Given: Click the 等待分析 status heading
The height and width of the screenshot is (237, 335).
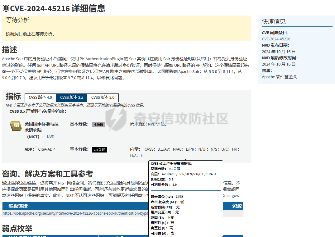Looking at the screenshot, I should [x=17, y=20].
